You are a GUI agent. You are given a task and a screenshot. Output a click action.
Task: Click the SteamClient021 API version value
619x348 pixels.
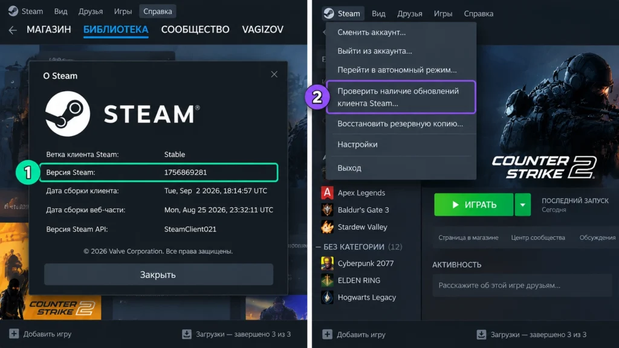pyautogui.click(x=190, y=229)
